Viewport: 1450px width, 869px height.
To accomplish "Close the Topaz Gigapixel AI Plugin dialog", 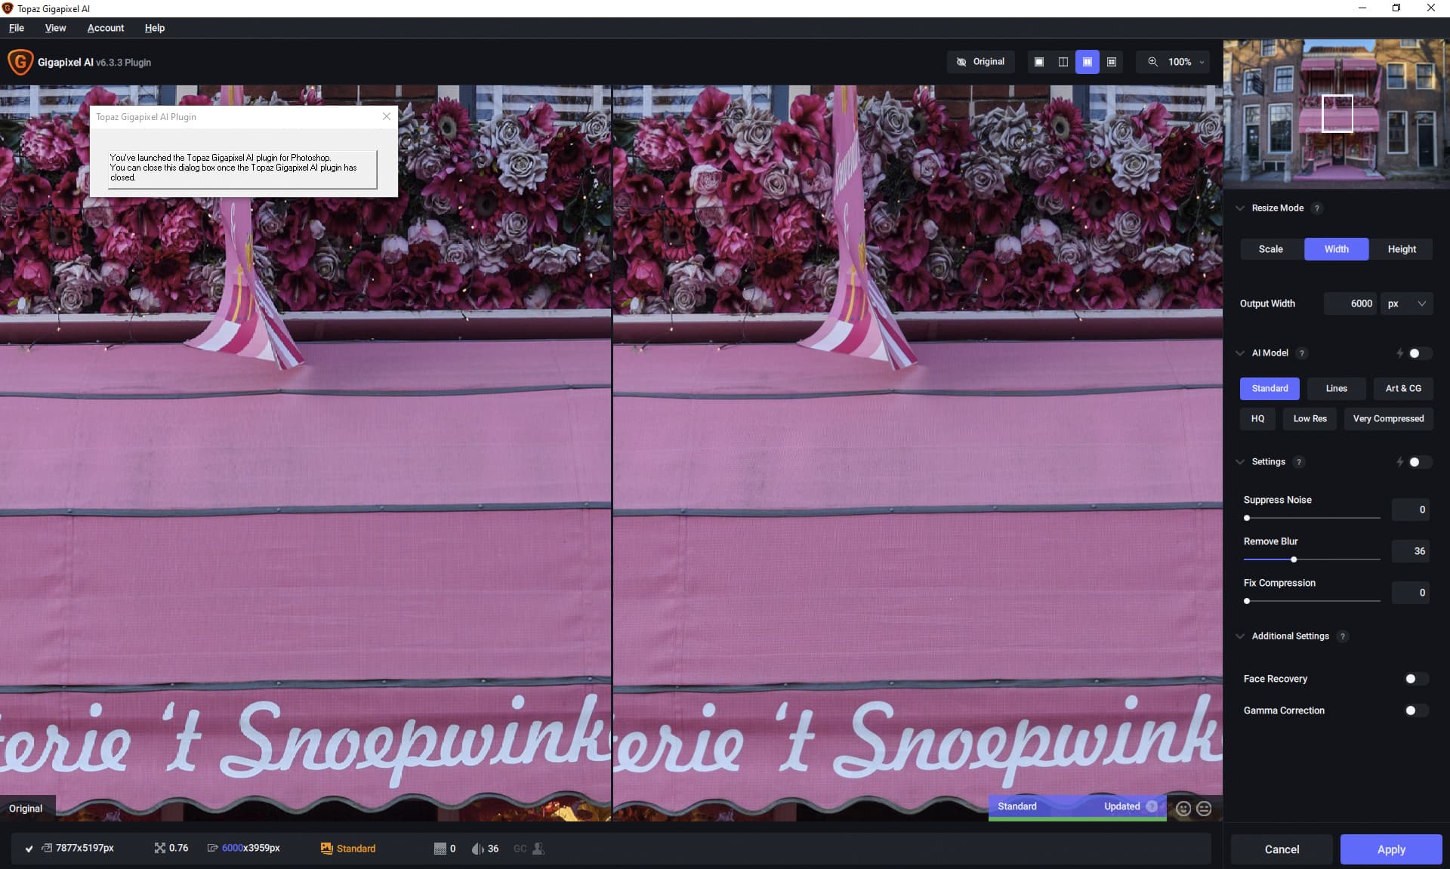I will pos(386,116).
